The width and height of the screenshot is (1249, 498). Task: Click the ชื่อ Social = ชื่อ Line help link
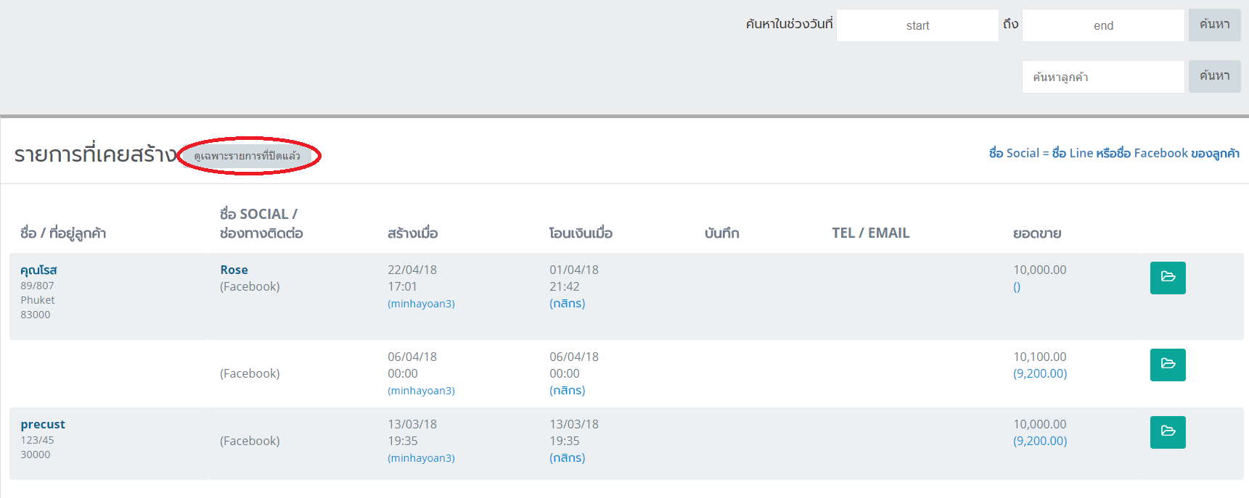[x=1113, y=153]
